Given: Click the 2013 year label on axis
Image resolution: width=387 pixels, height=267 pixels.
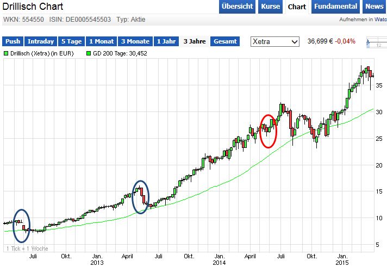Looking at the screenshot, I should click(97, 262).
